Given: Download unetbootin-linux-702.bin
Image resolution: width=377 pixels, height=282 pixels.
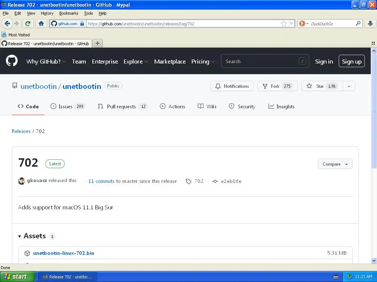Looking at the screenshot, I should pyautogui.click(x=64, y=253).
